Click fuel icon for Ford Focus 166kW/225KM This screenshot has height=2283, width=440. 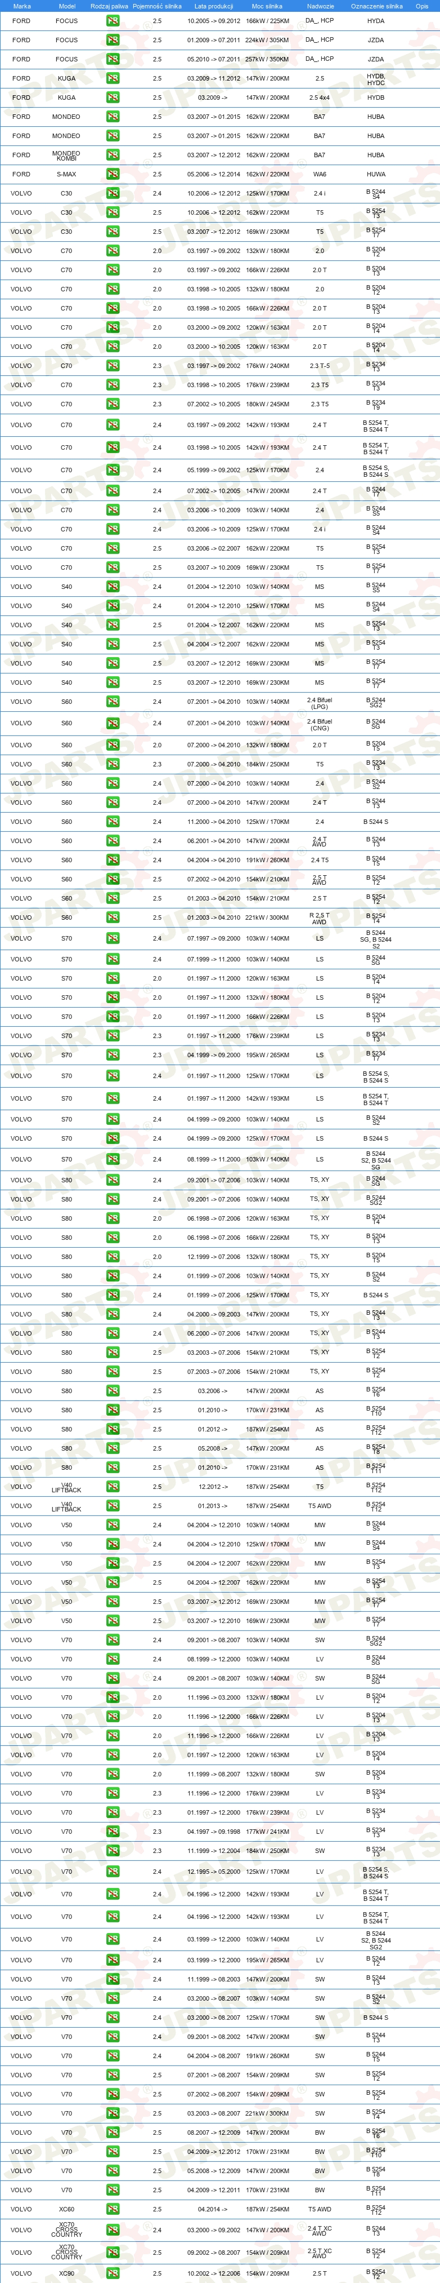pyautogui.click(x=113, y=20)
